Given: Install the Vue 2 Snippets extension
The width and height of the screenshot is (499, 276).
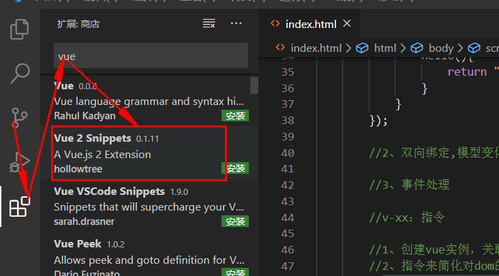Looking at the screenshot, I should tap(235, 168).
